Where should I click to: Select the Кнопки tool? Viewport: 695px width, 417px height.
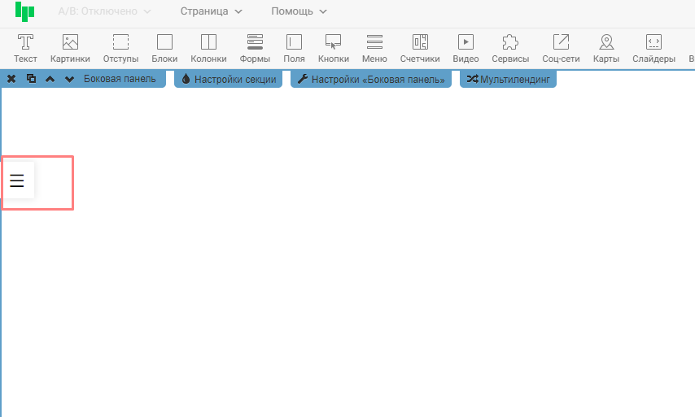coord(334,48)
